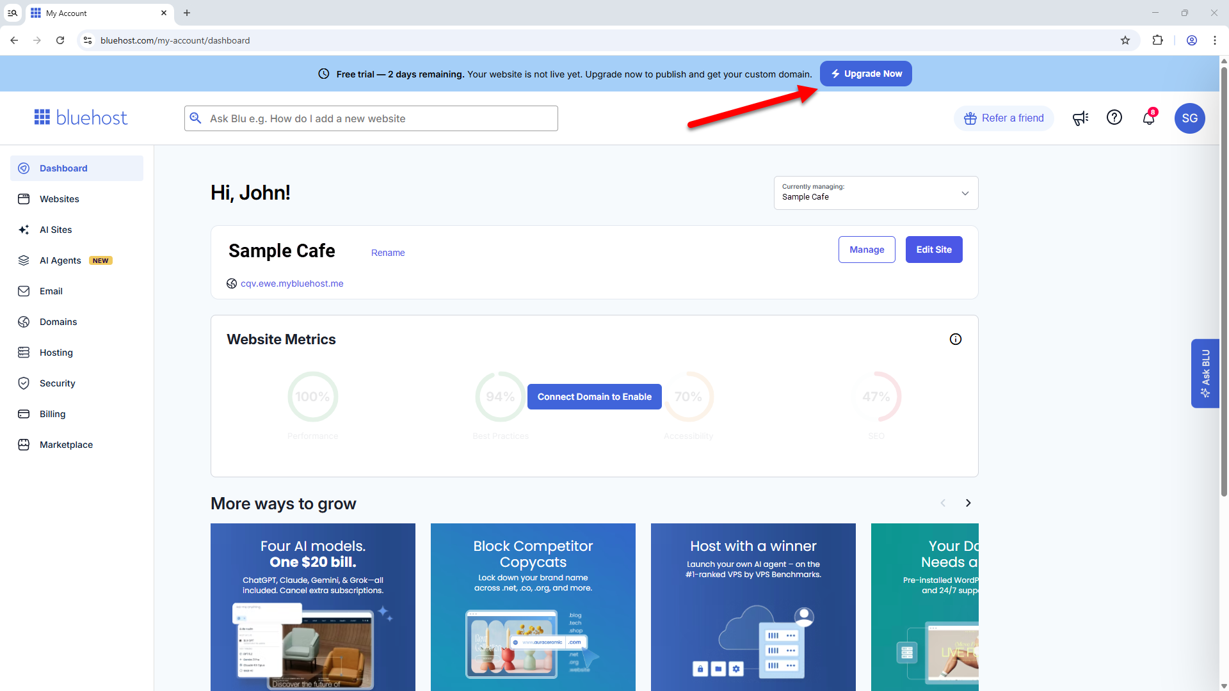Open the help question mark icon

(x=1114, y=118)
